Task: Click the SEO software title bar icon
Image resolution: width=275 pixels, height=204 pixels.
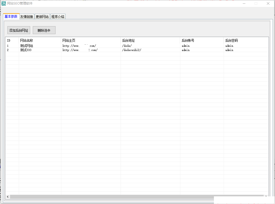Action: click(x=4, y=3)
